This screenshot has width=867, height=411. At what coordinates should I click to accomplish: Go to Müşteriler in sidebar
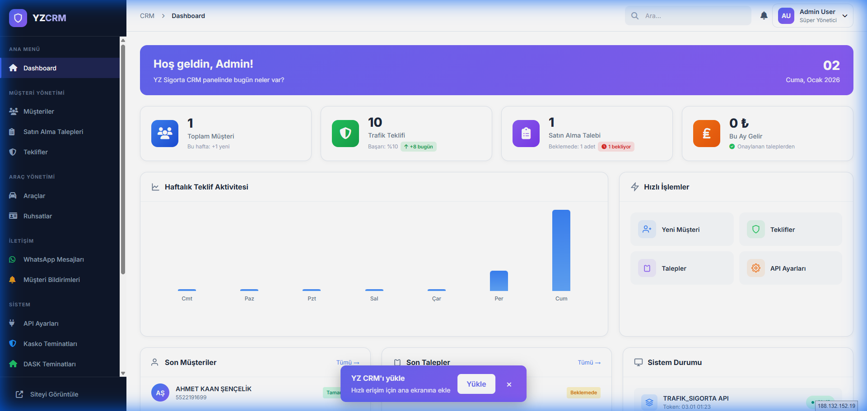pyautogui.click(x=39, y=111)
